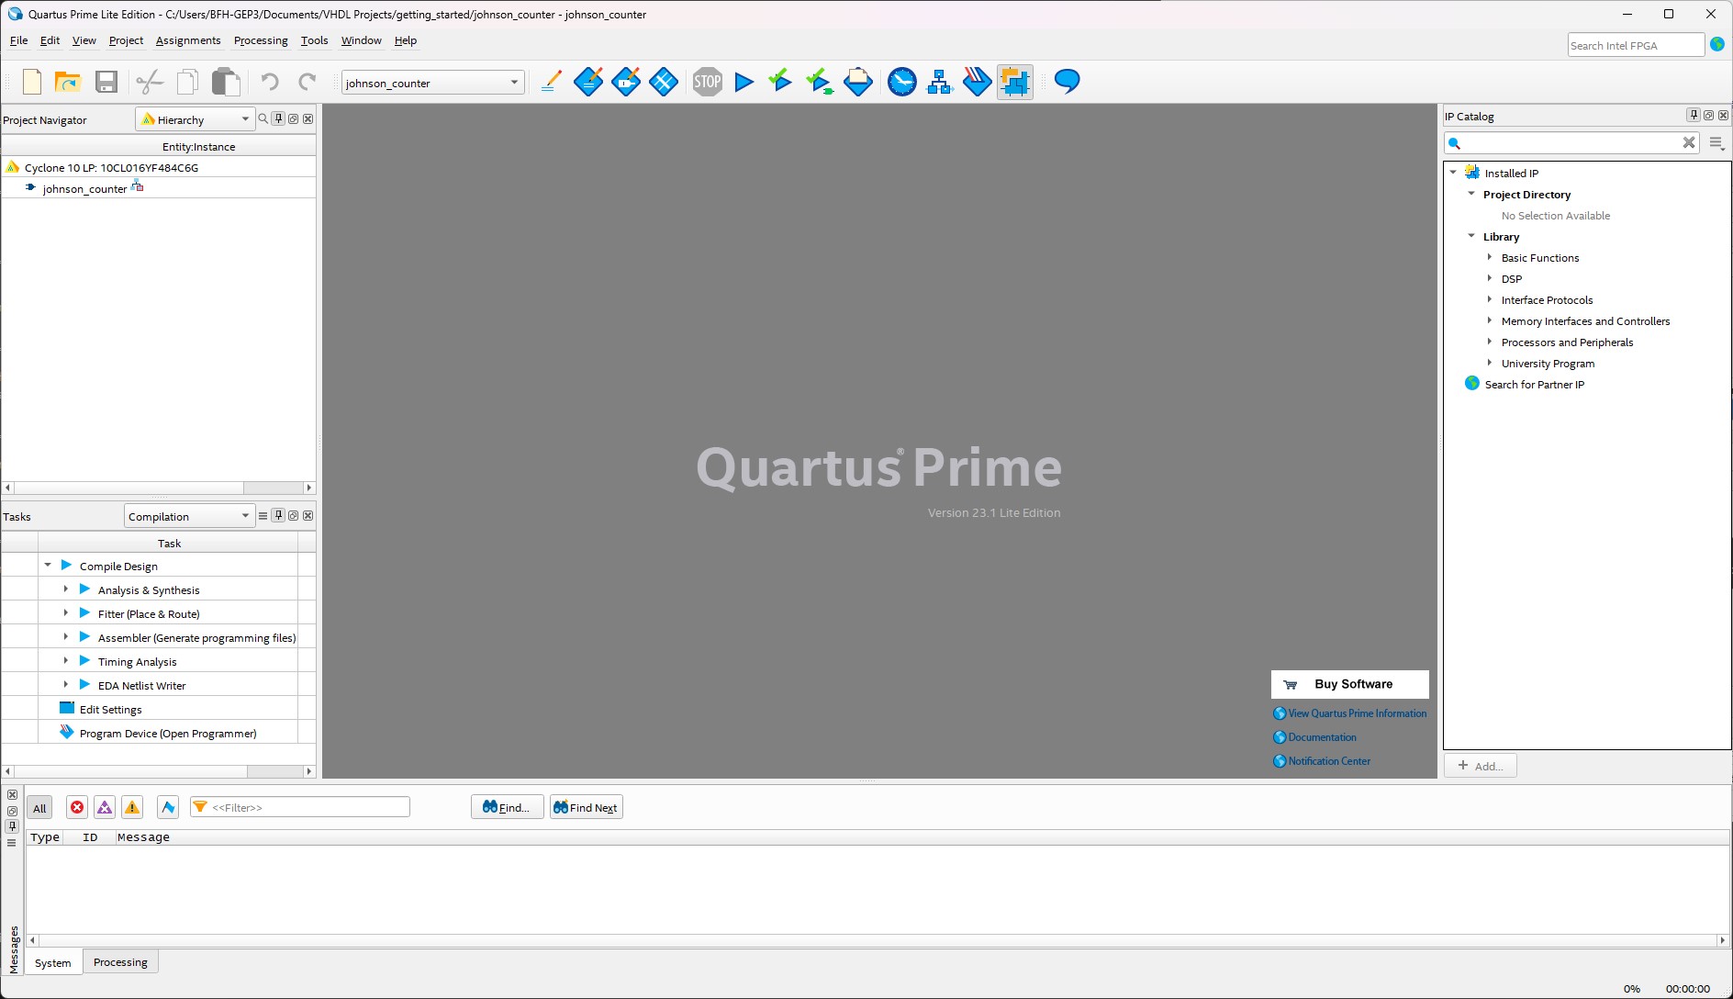
Task: Save with the floppy disk icon
Action: 106,83
